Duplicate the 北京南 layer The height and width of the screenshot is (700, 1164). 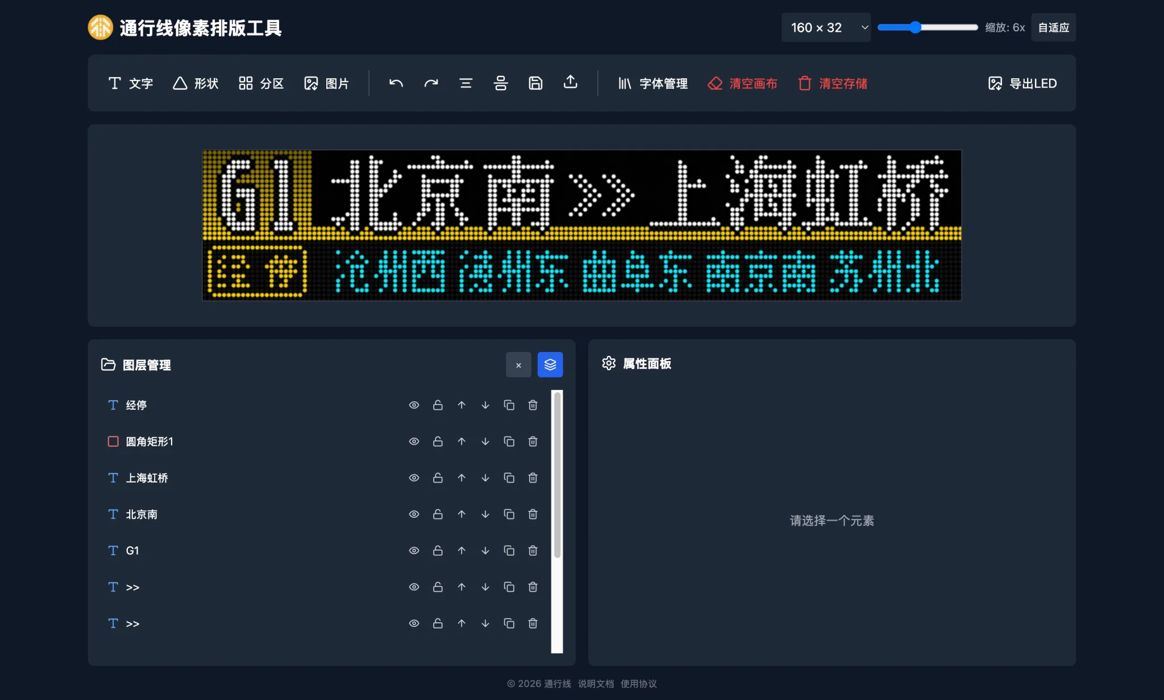[x=509, y=514]
